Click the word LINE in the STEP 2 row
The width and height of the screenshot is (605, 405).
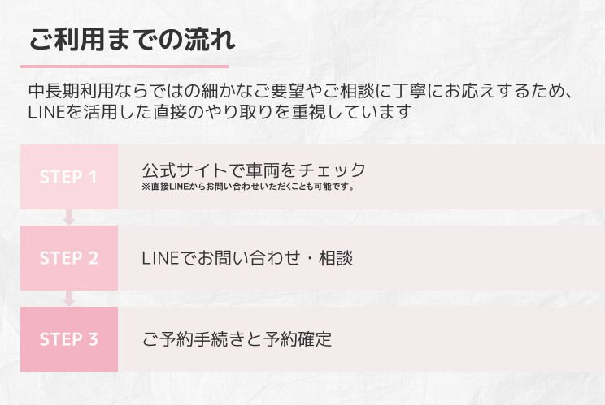coord(159,258)
